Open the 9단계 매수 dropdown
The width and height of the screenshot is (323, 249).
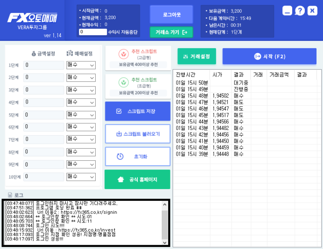pos(81,164)
